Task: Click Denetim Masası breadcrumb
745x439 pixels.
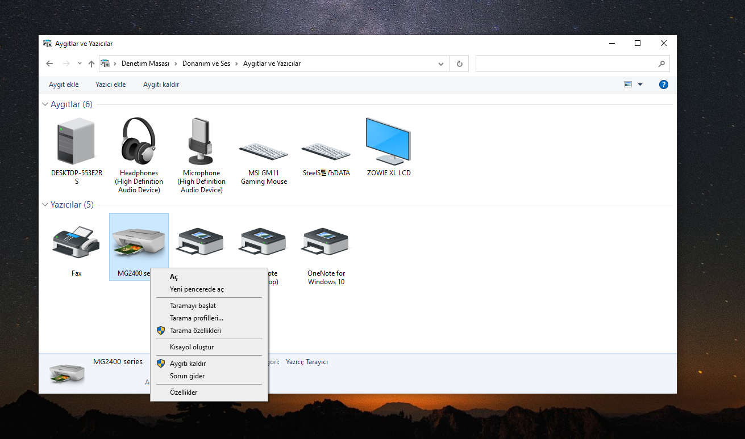Action: [145, 64]
